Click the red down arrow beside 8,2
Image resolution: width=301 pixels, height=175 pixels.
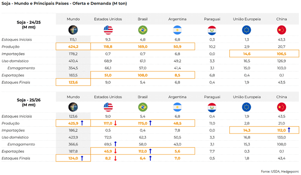[x=121, y=158]
